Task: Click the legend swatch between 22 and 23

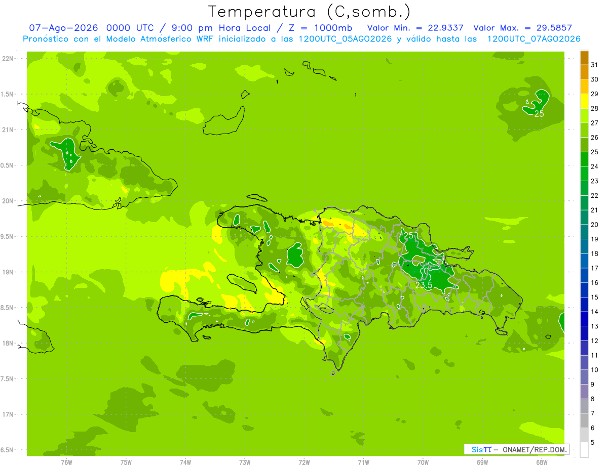Action: [584, 188]
